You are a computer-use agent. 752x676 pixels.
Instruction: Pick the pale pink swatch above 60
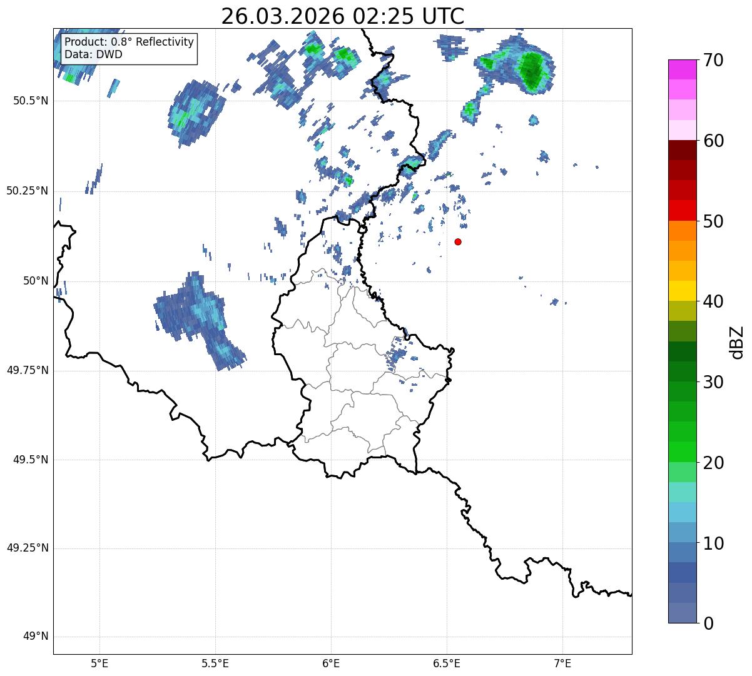[x=683, y=130]
